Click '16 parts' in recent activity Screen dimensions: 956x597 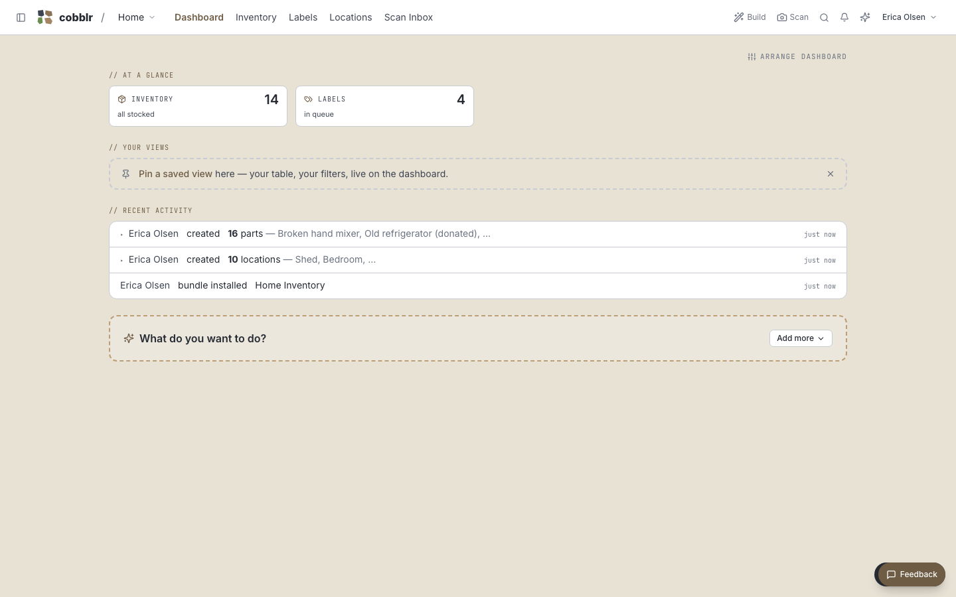point(246,233)
